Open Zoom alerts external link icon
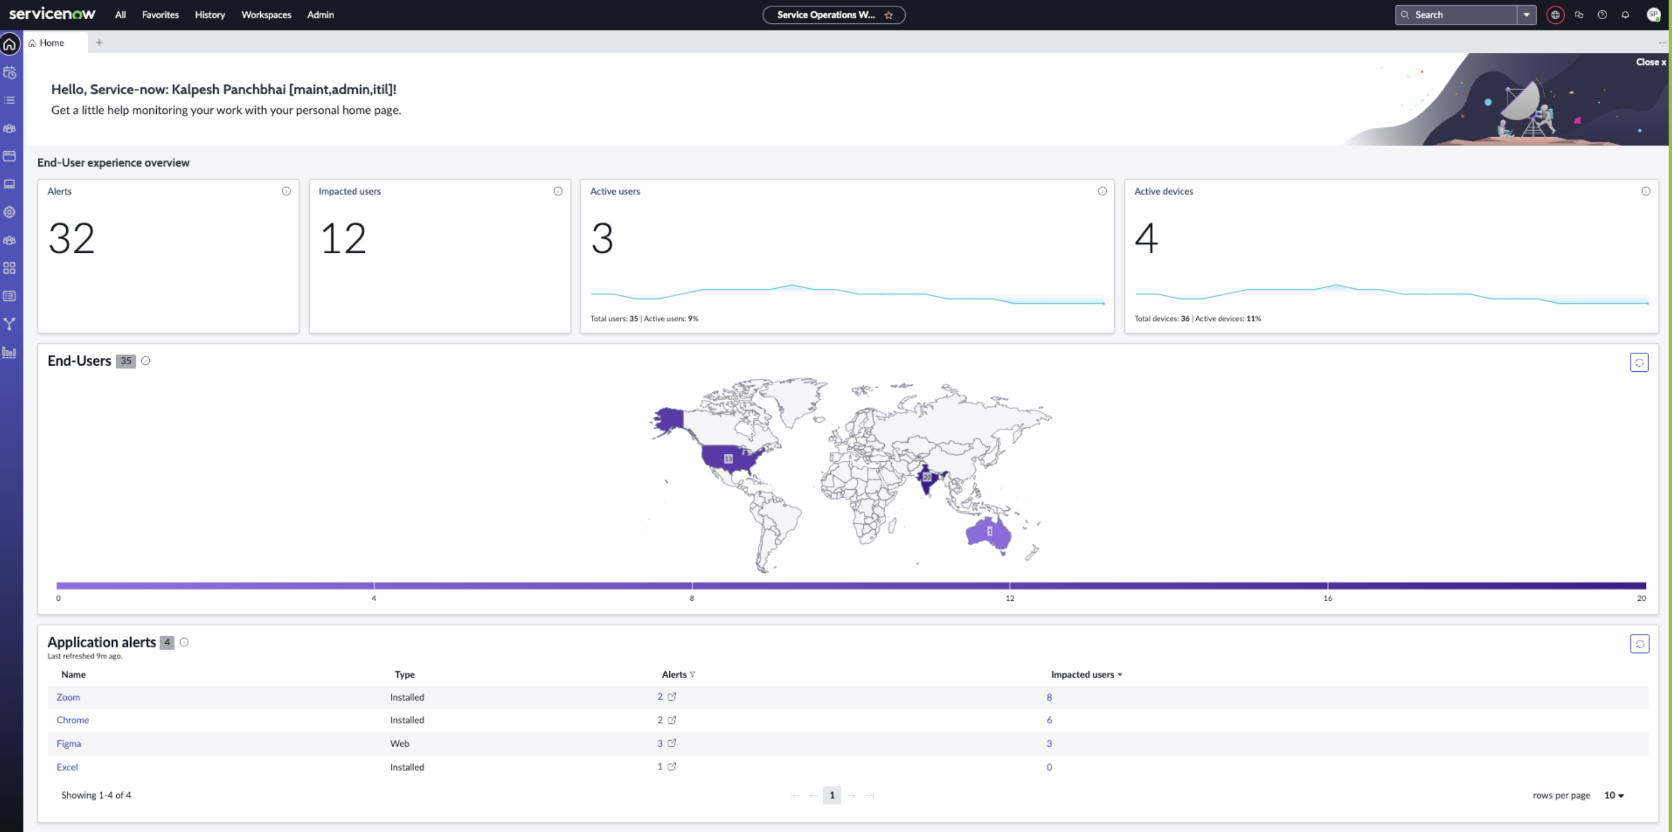The width and height of the screenshot is (1672, 832). click(x=672, y=697)
